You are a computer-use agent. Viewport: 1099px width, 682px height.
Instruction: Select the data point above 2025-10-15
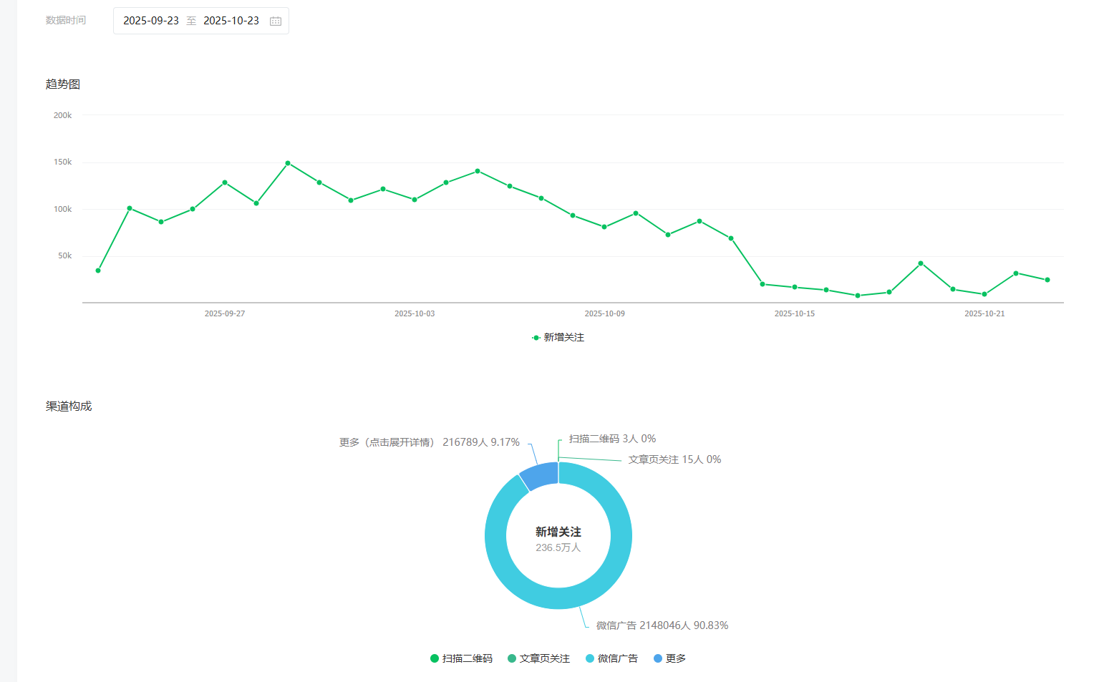(x=795, y=287)
